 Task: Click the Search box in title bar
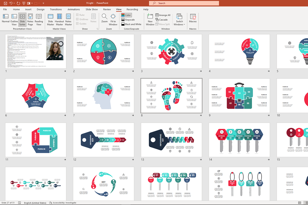coord(184,3)
